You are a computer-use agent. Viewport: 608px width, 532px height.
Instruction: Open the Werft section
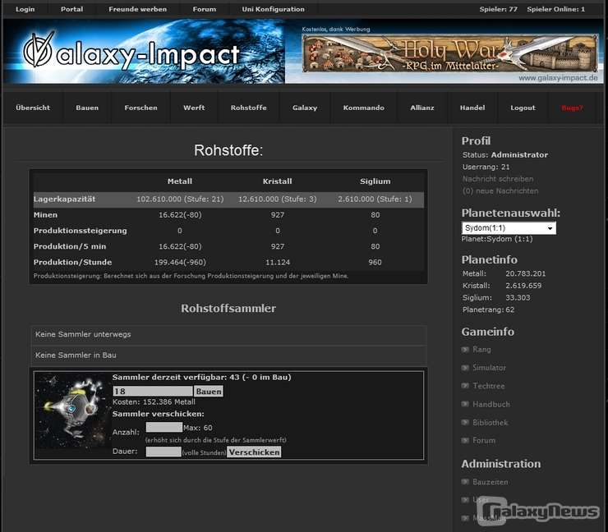[194, 108]
